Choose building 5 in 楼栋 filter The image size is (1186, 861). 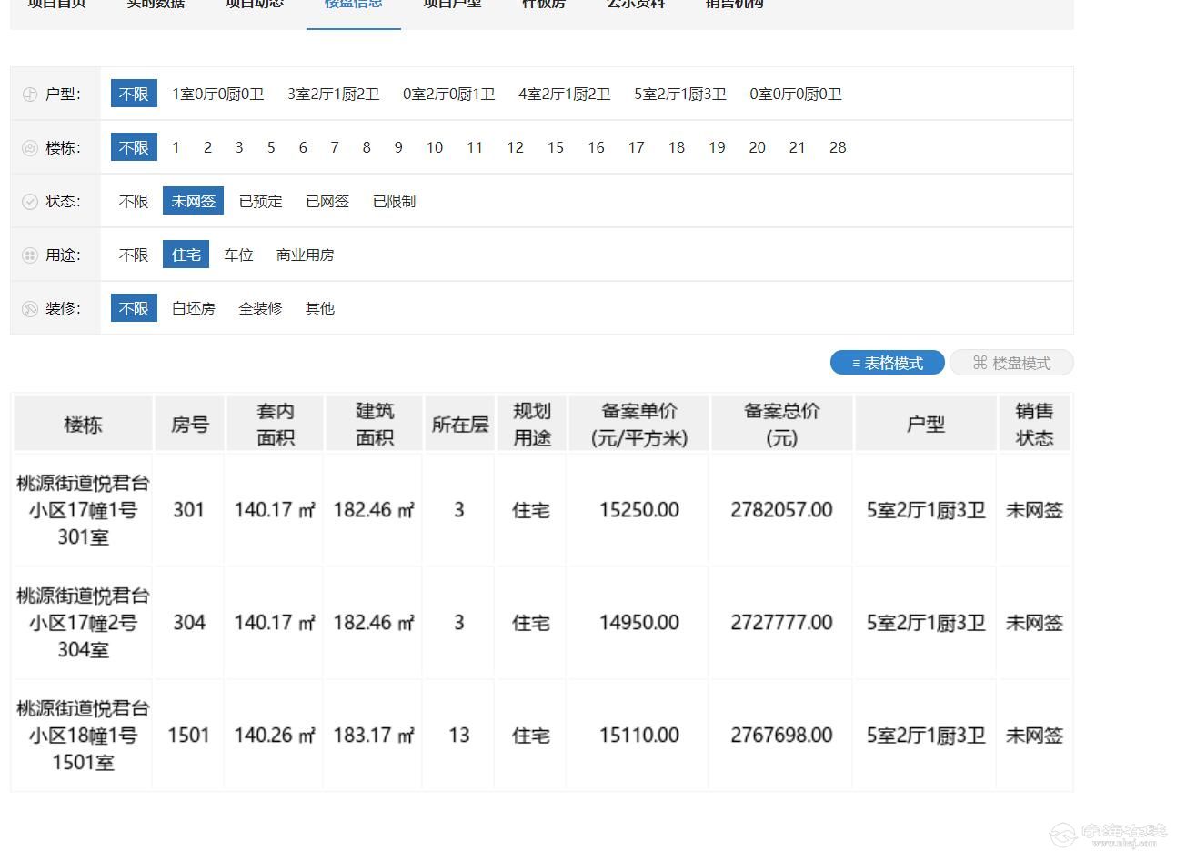(x=271, y=147)
